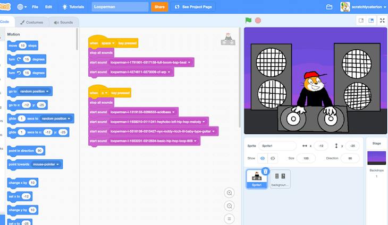Open the space key dropdown
Viewport: 388px width, 225px height.
108,43
